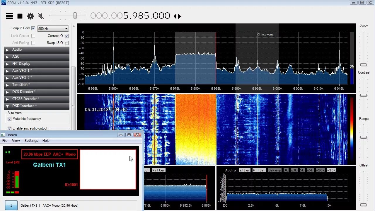The height and width of the screenshot is (211, 375).
Task: Click the SDR# title bar app icon
Action: point(3,3)
